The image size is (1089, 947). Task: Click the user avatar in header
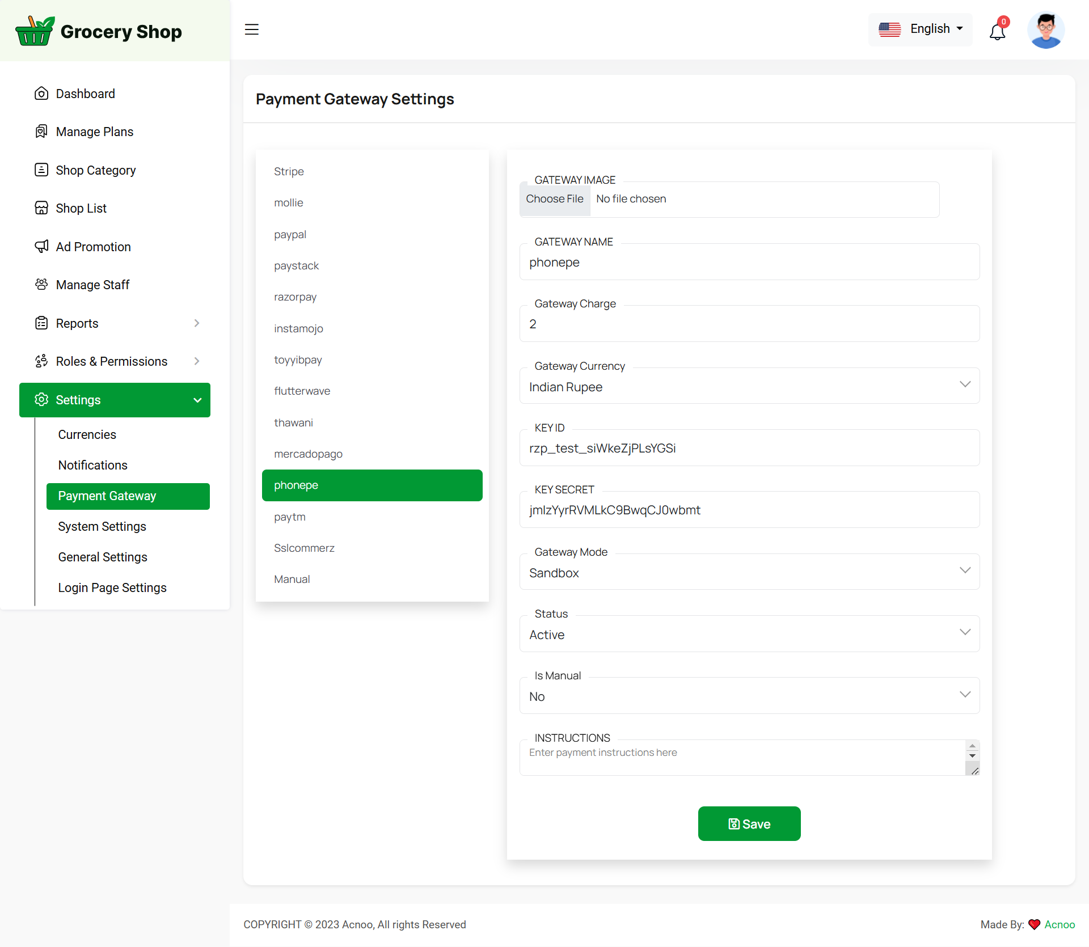pos(1045,30)
